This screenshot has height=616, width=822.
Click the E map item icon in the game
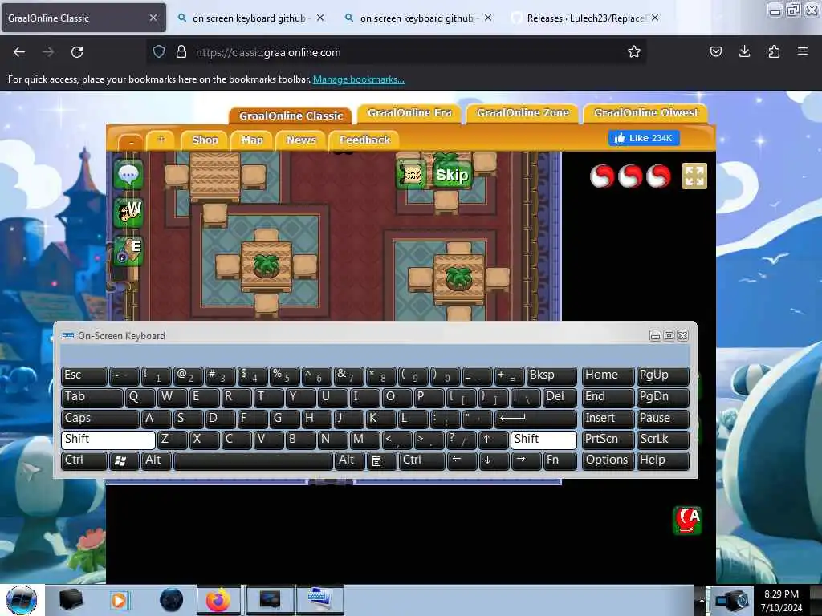pyautogui.click(x=128, y=251)
